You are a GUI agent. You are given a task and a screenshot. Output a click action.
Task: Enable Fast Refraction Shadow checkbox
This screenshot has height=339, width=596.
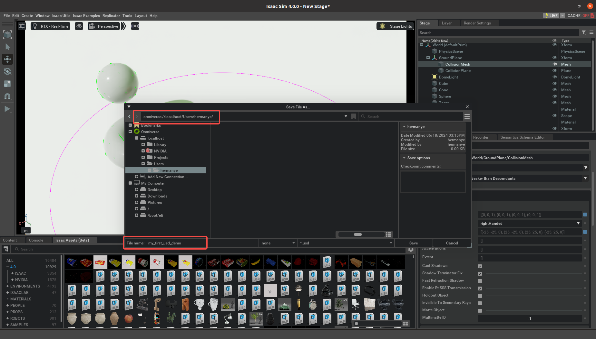[x=480, y=281]
